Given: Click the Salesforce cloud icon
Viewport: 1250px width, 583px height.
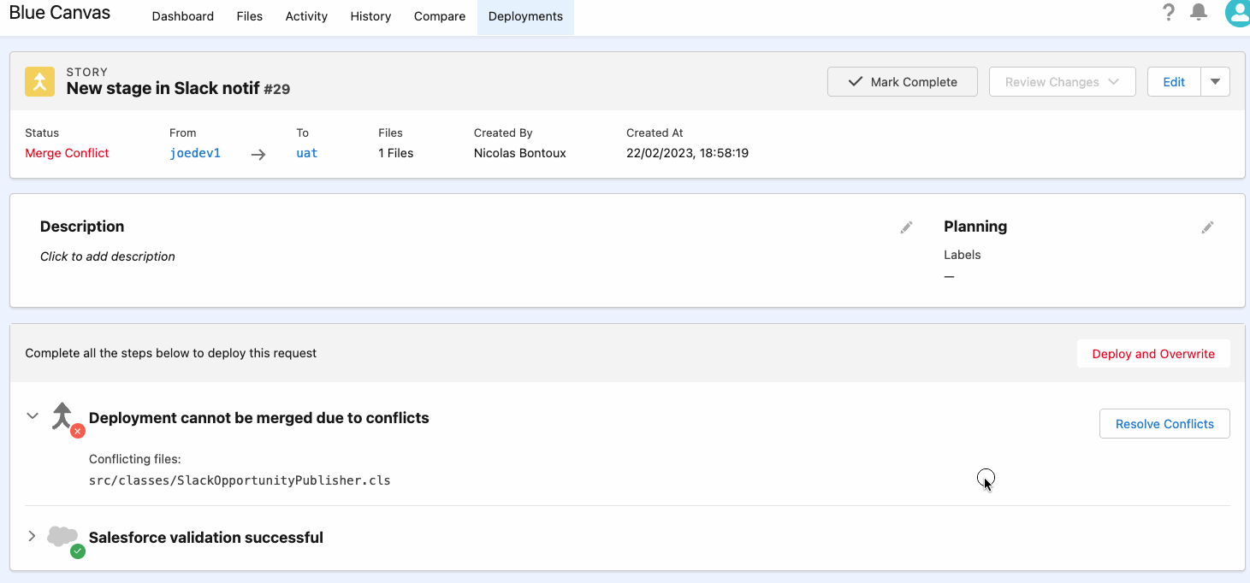Looking at the screenshot, I should [62, 536].
